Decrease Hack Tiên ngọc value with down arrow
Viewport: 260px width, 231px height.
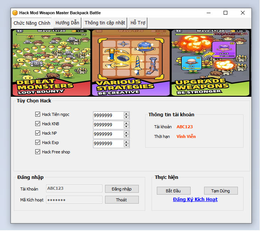tap(126, 117)
